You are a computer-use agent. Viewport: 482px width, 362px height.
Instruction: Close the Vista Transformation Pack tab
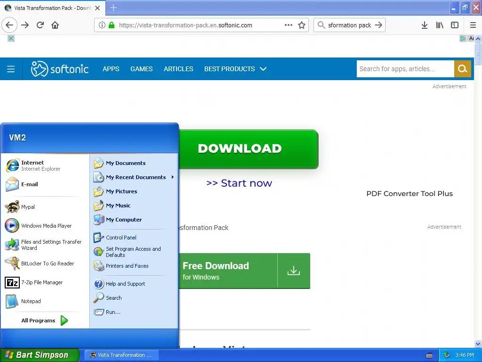[97, 8]
